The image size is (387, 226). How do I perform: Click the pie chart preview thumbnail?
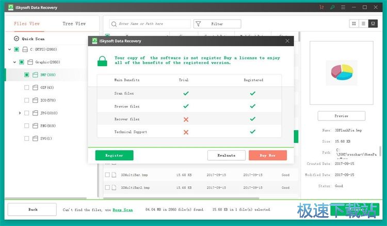click(342, 72)
